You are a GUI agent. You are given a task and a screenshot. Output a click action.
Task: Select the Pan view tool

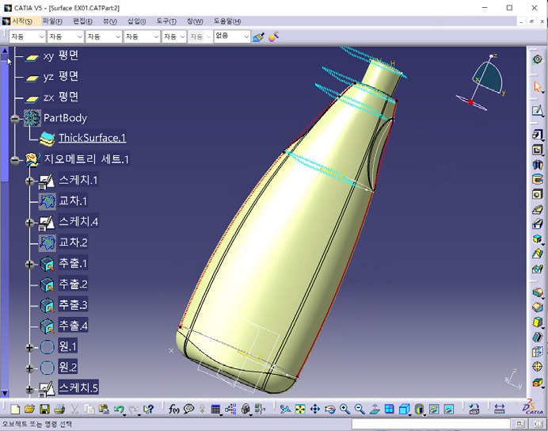pos(315,409)
